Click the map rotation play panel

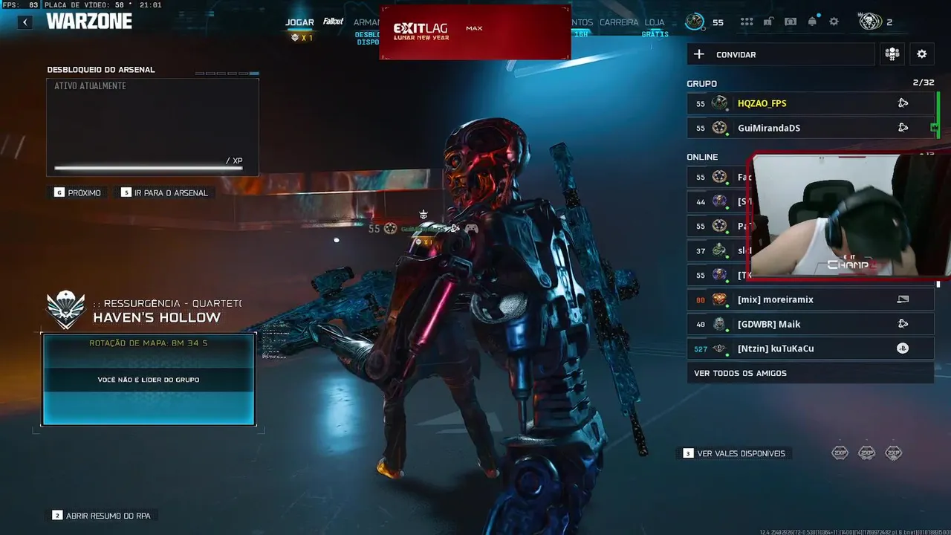pos(149,380)
